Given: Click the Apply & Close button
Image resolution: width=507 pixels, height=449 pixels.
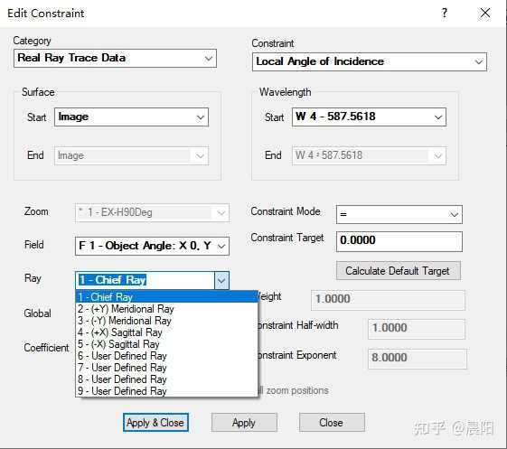Looking at the screenshot, I should 155,422.
